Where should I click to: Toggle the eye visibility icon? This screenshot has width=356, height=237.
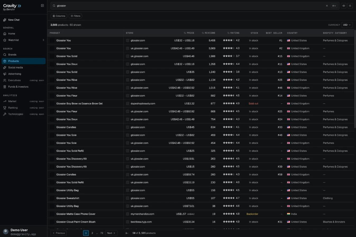pyautogui.click(x=344, y=6)
